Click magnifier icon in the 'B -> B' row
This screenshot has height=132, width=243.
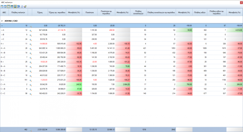coord(31,71)
